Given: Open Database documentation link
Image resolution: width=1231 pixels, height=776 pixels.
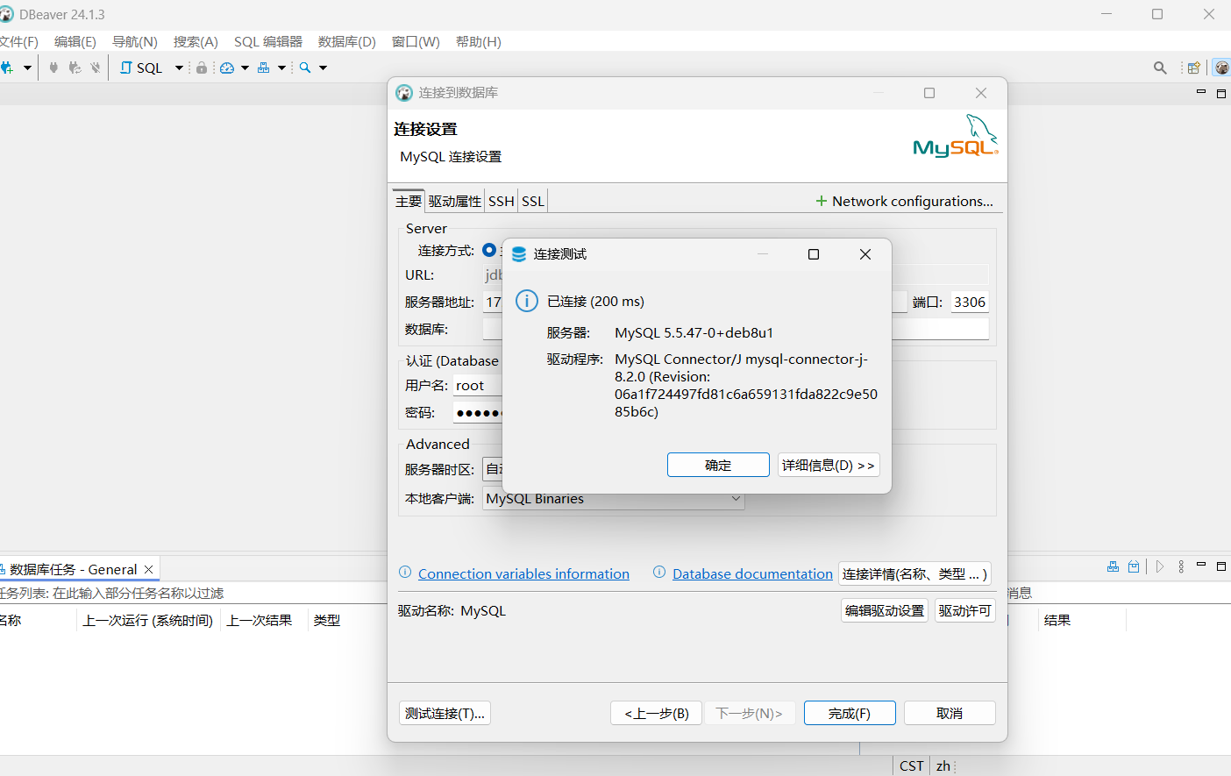Looking at the screenshot, I should pyautogui.click(x=752, y=573).
